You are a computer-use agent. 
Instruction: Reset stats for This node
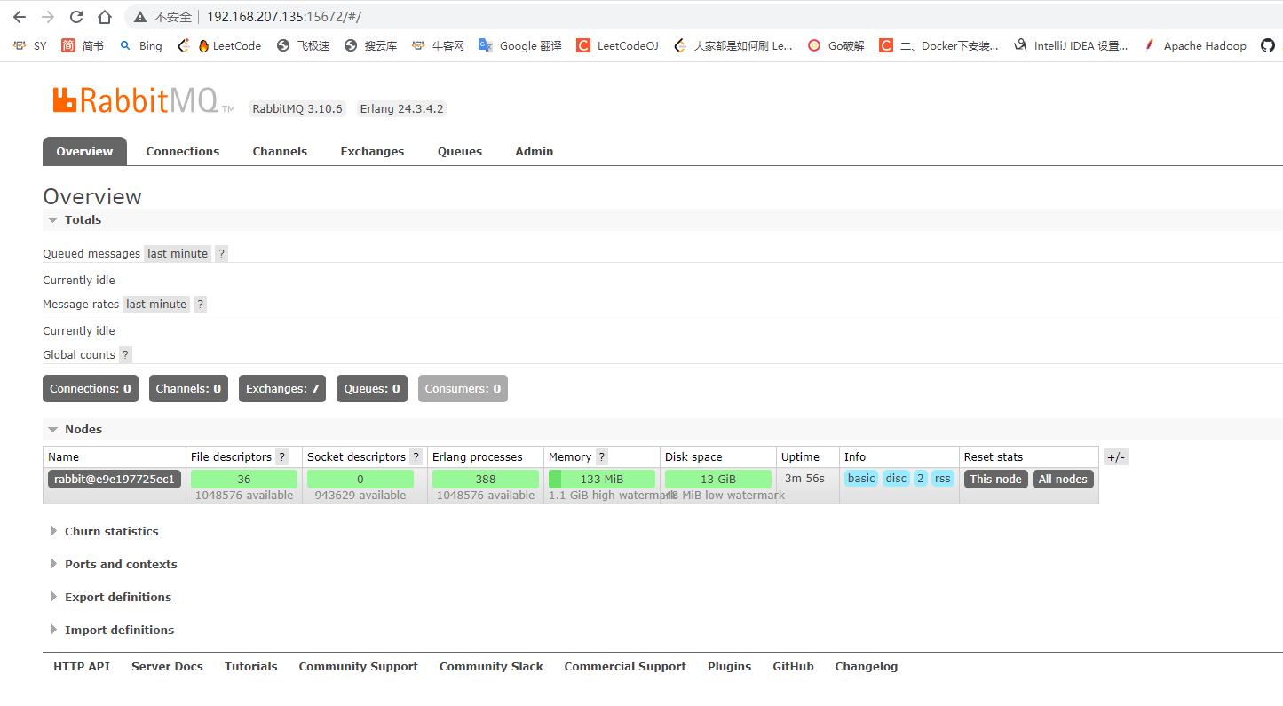point(996,479)
